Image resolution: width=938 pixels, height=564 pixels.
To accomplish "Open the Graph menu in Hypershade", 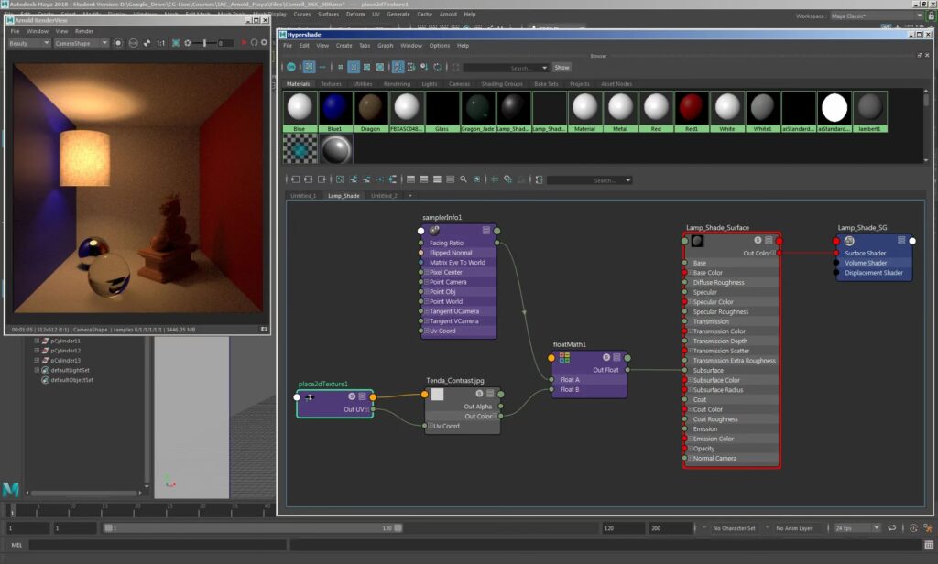I will click(386, 46).
